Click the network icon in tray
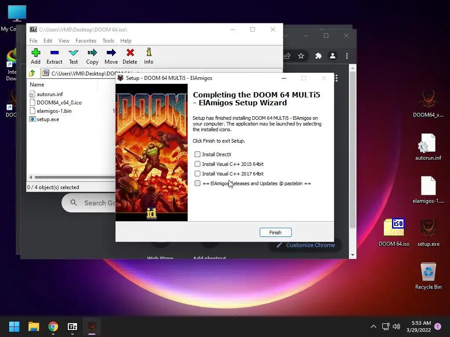 (385, 326)
